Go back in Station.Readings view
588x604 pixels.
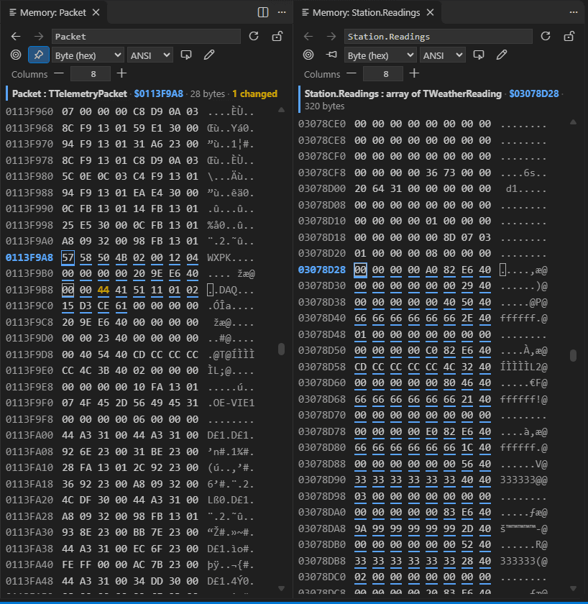[308, 37]
